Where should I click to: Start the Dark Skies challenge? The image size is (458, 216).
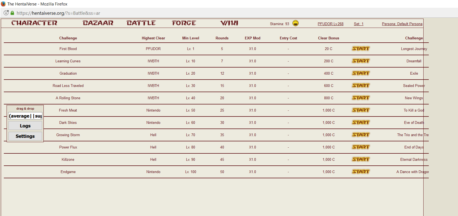point(361,122)
